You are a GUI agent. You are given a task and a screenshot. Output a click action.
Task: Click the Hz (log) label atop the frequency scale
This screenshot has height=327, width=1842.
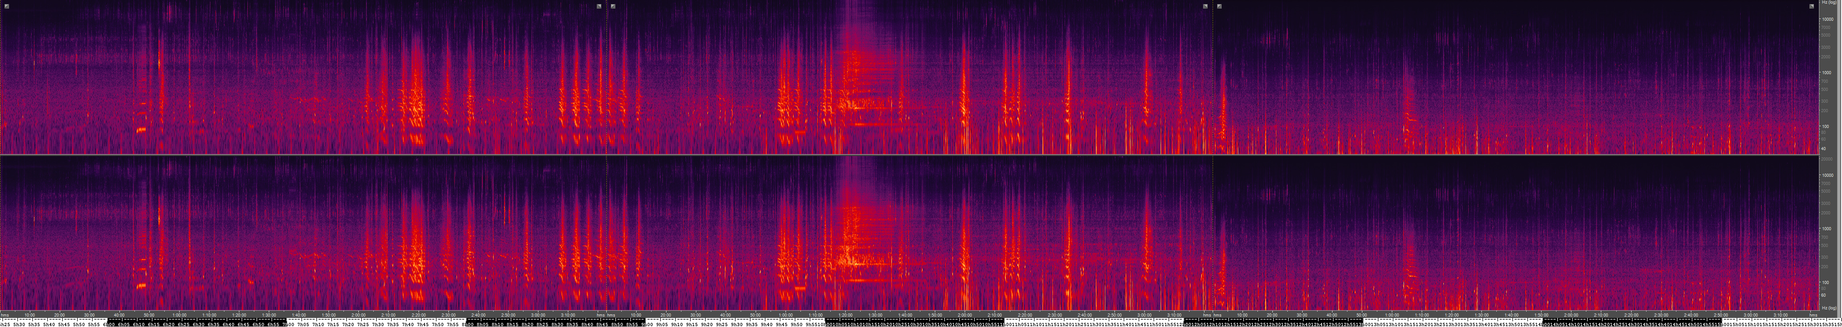1829,3
